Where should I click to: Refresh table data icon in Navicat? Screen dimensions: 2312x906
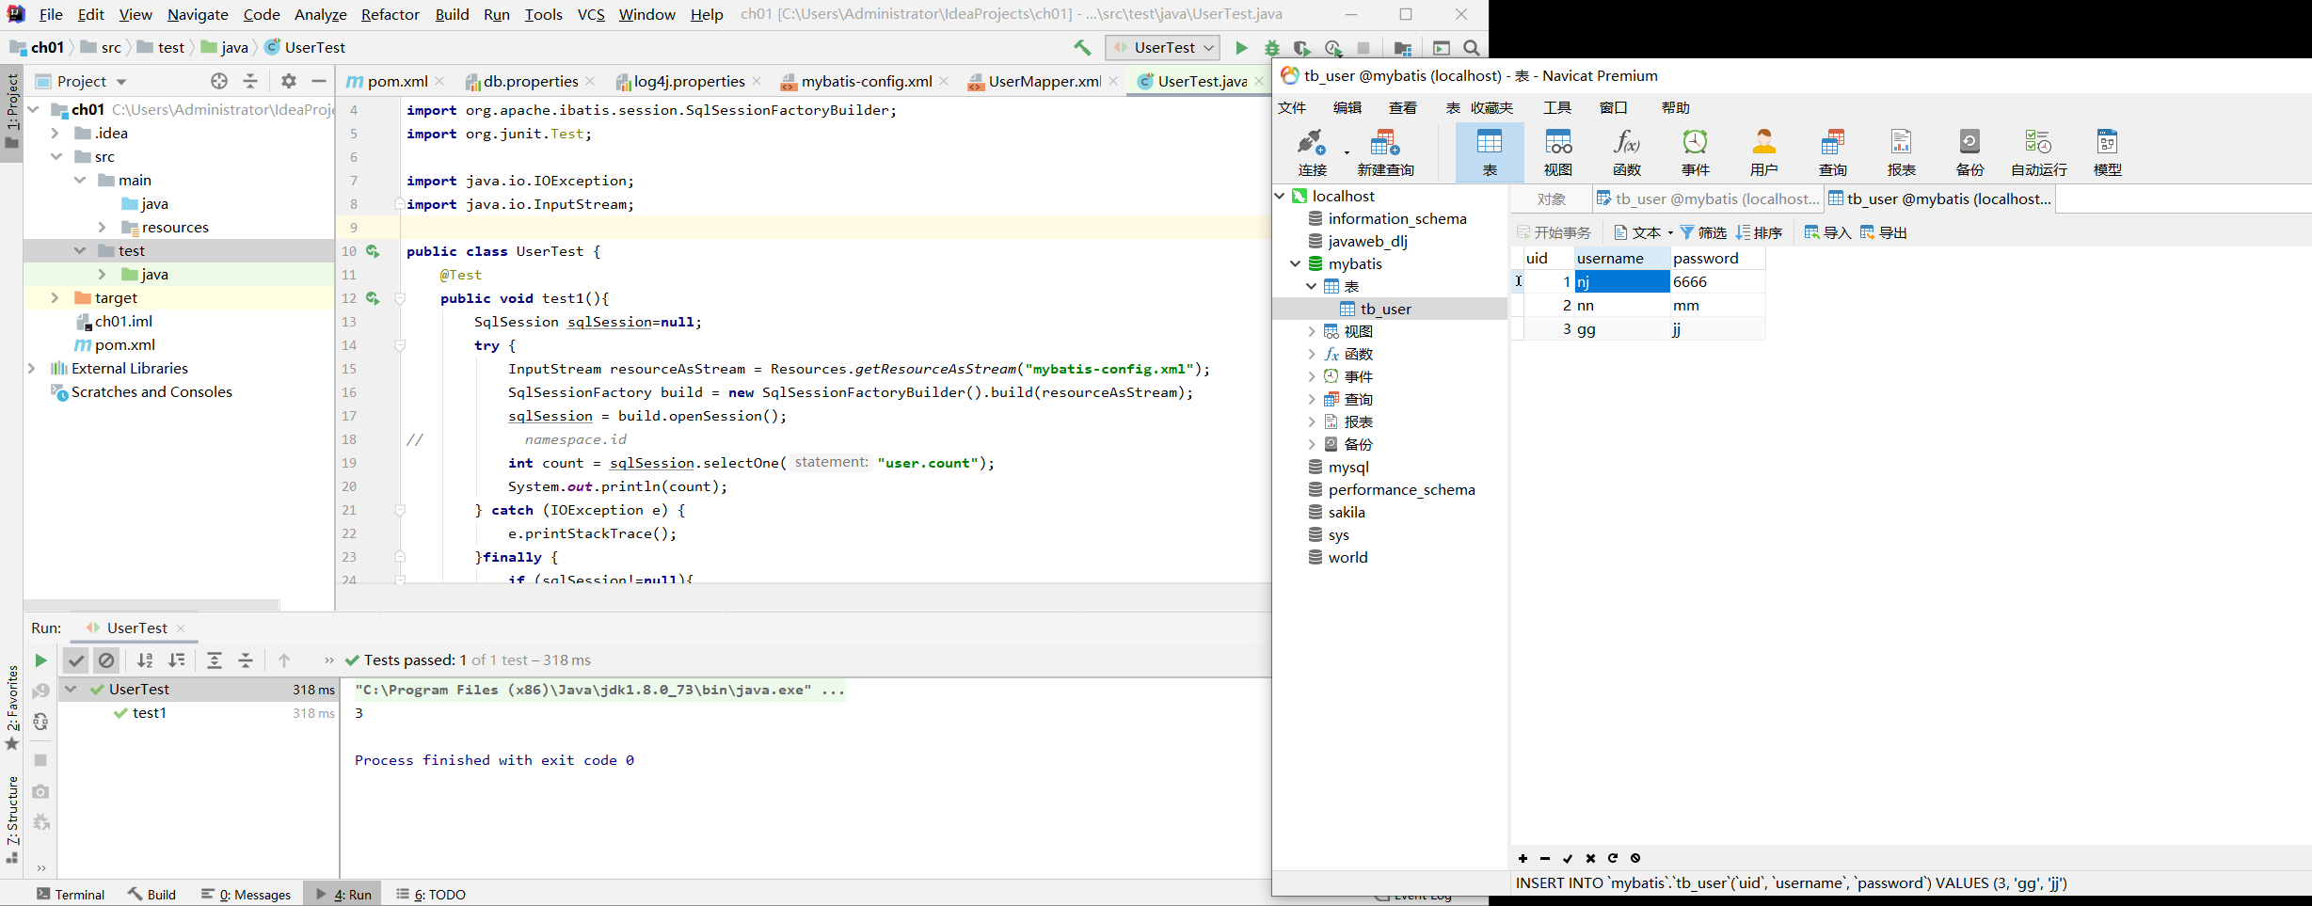1613,858
